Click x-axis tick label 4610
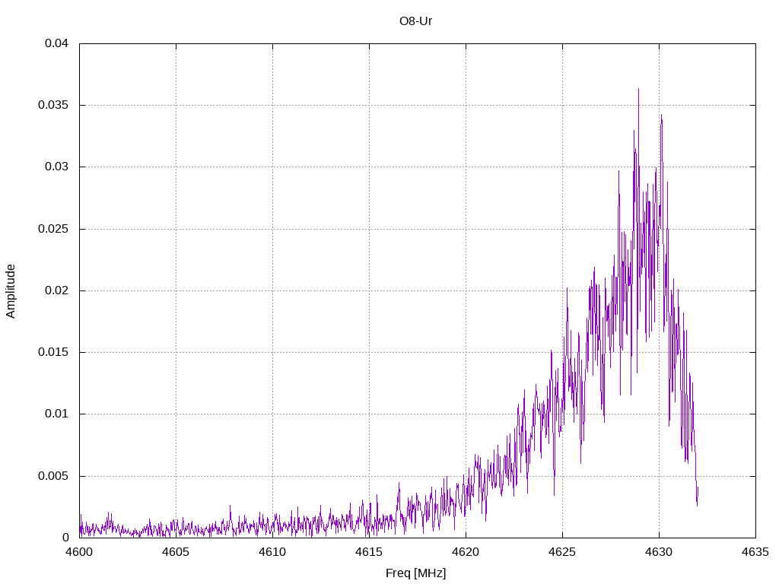Screen dimensions: 779x584 click(x=273, y=552)
